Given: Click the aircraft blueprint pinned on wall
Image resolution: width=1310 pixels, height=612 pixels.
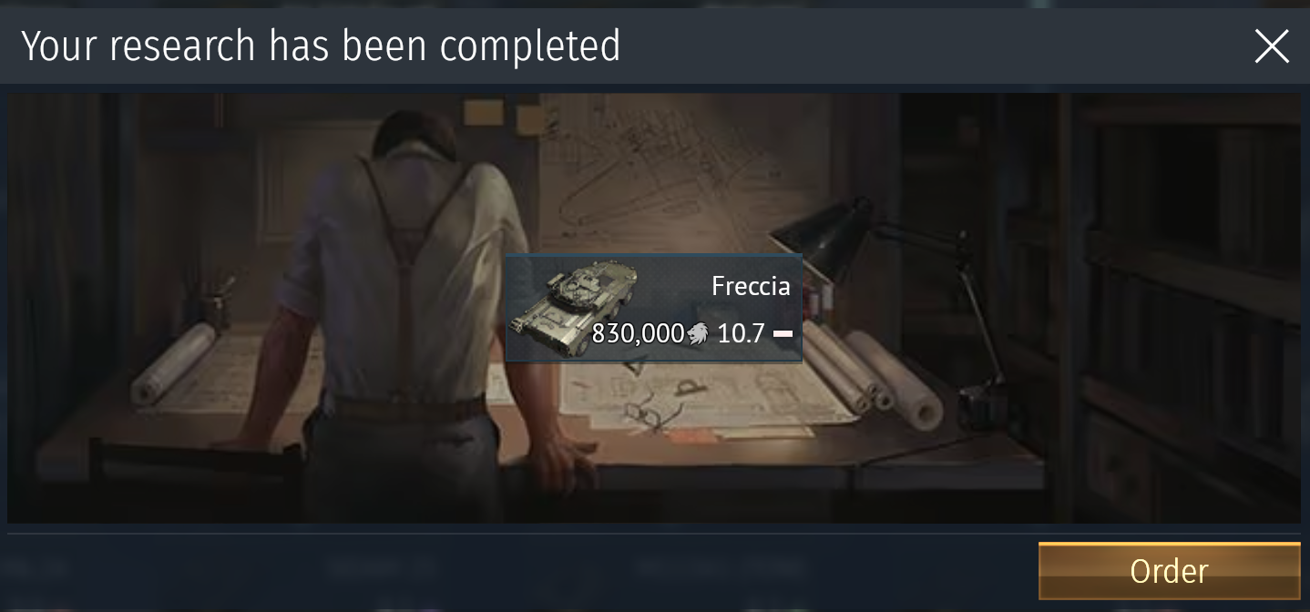Looking at the screenshot, I should (674, 173).
